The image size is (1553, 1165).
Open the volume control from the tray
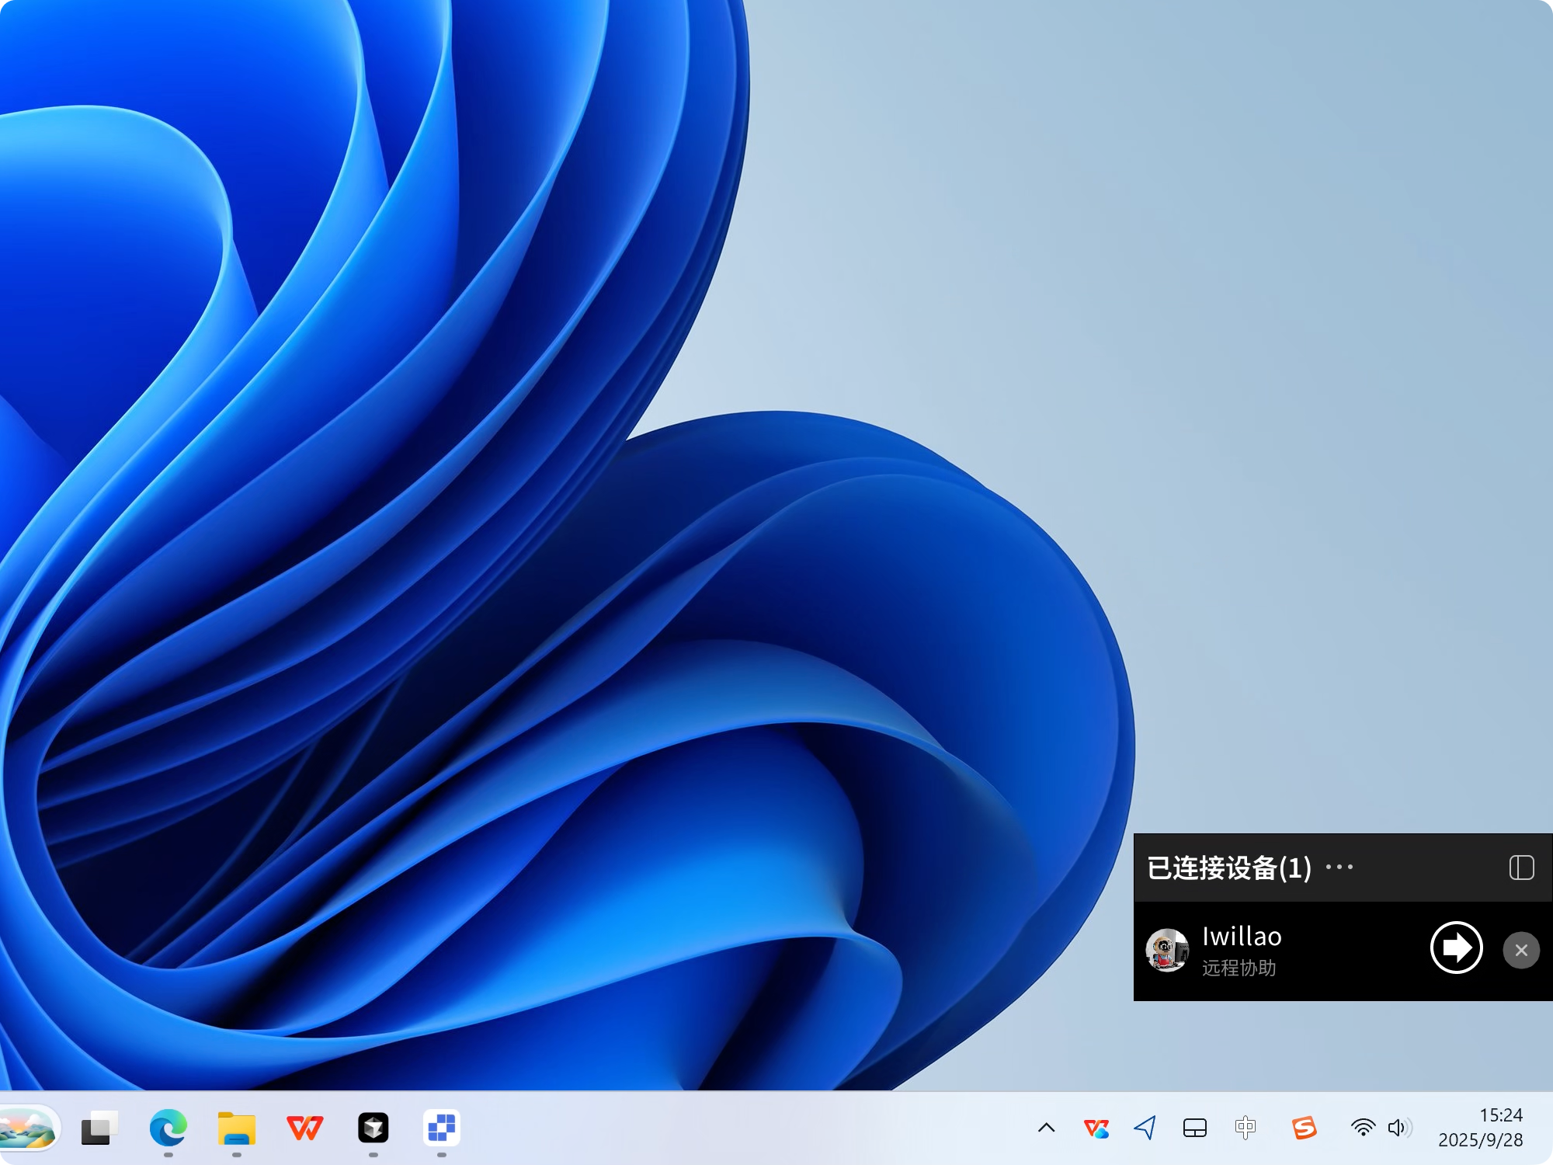click(x=1396, y=1128)
